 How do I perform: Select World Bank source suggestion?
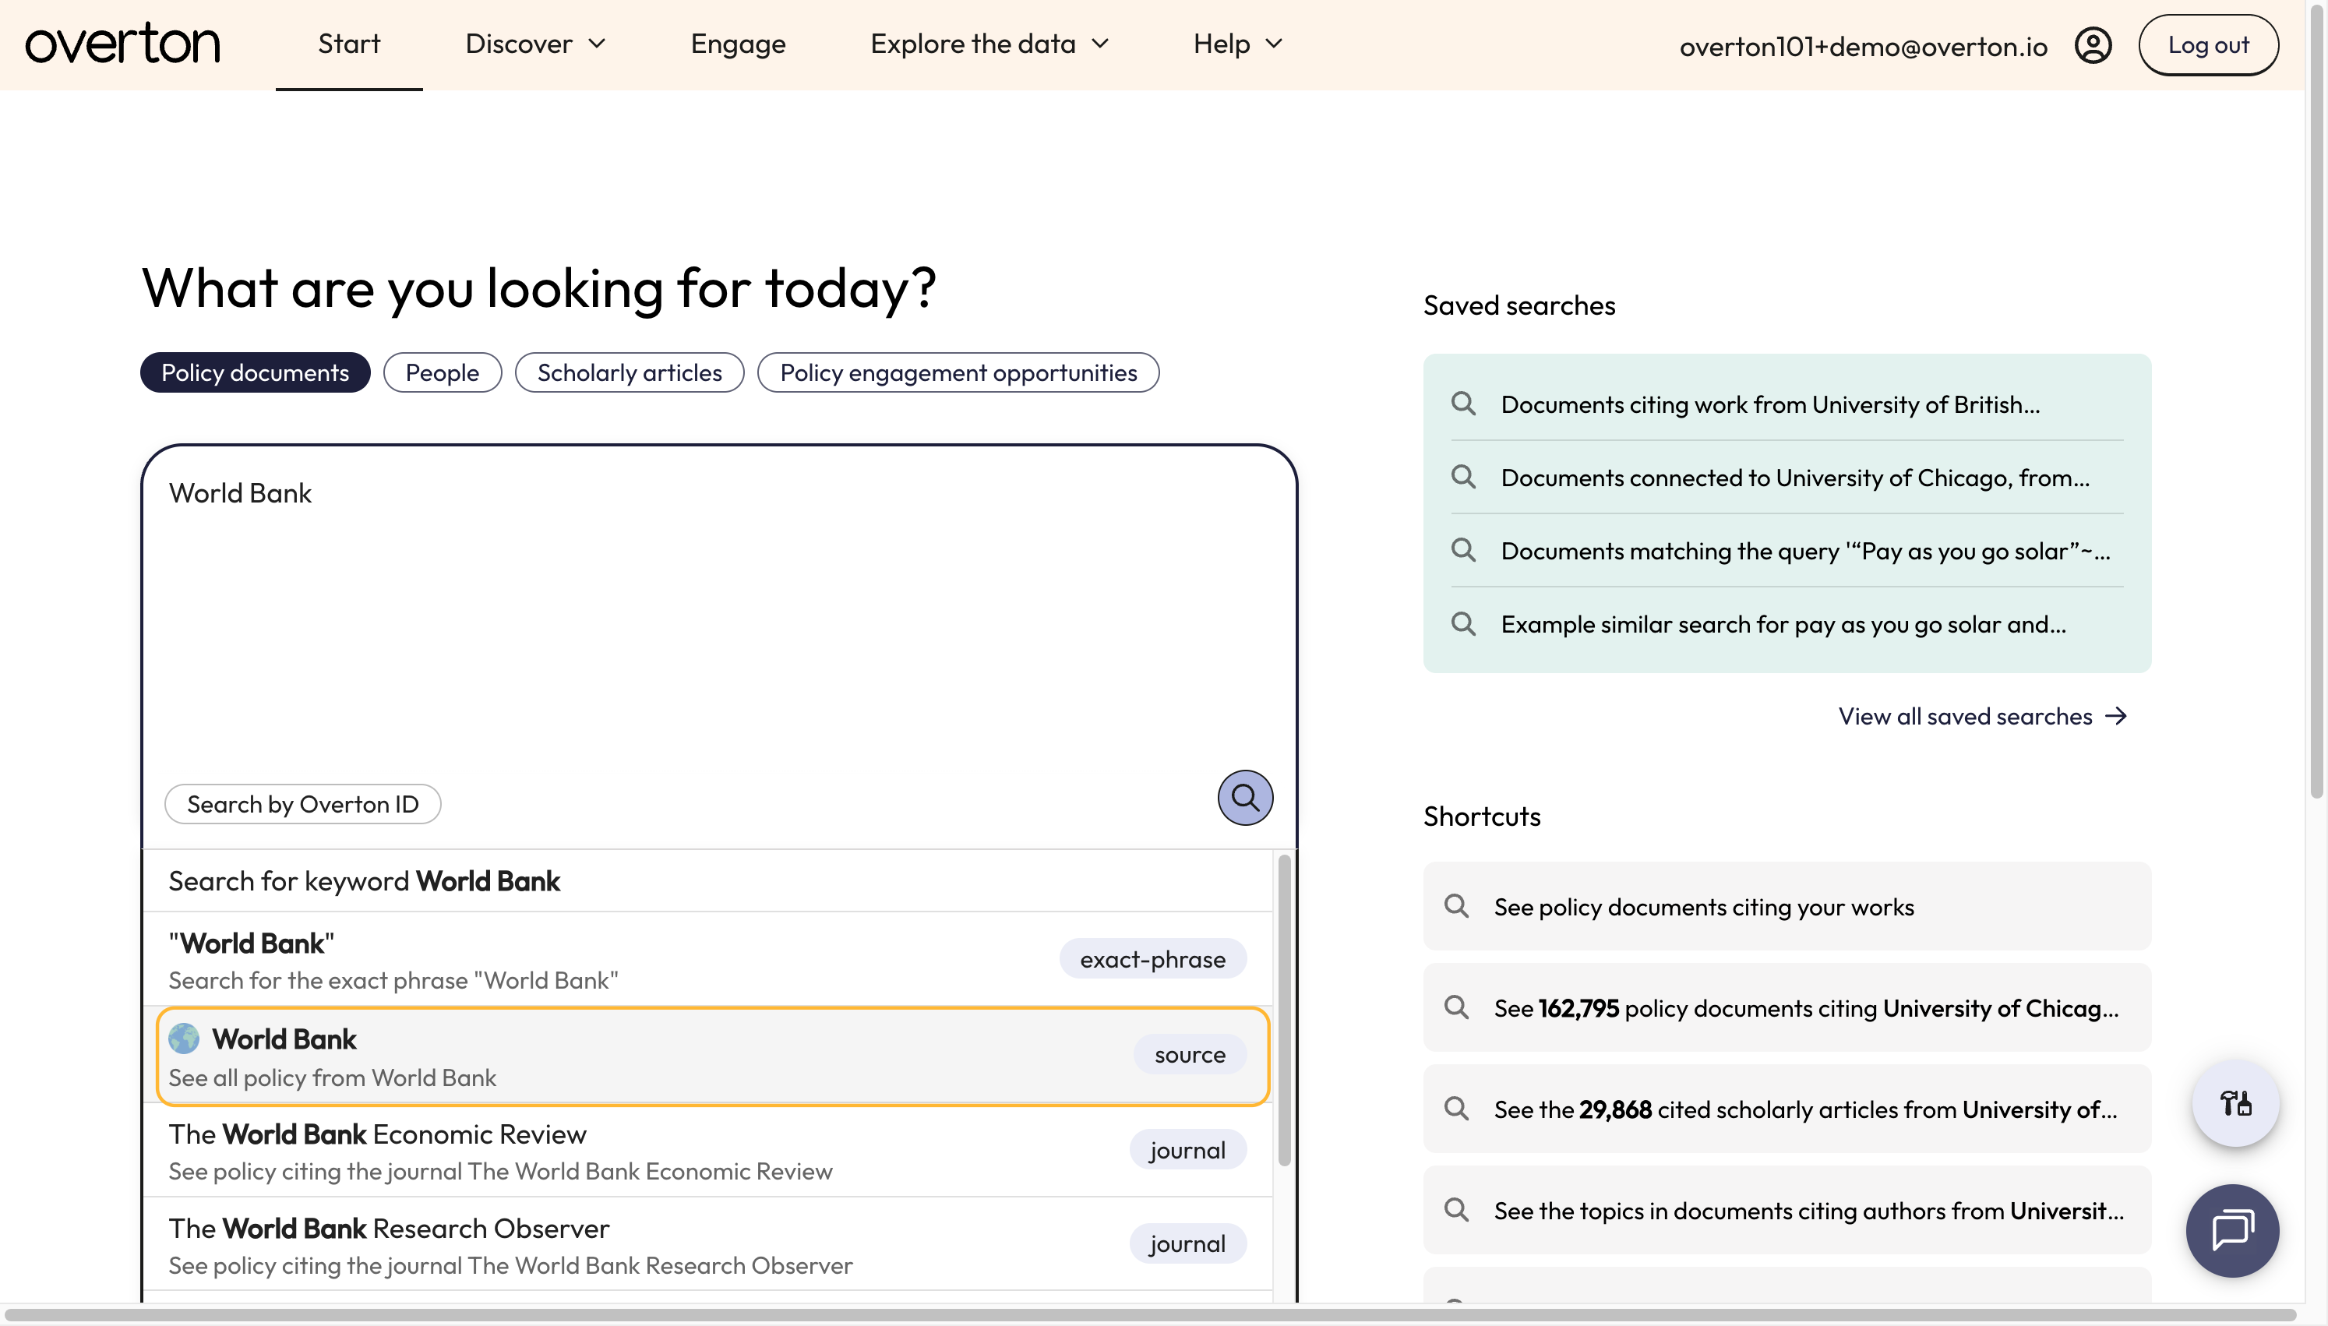(713, 1056)
